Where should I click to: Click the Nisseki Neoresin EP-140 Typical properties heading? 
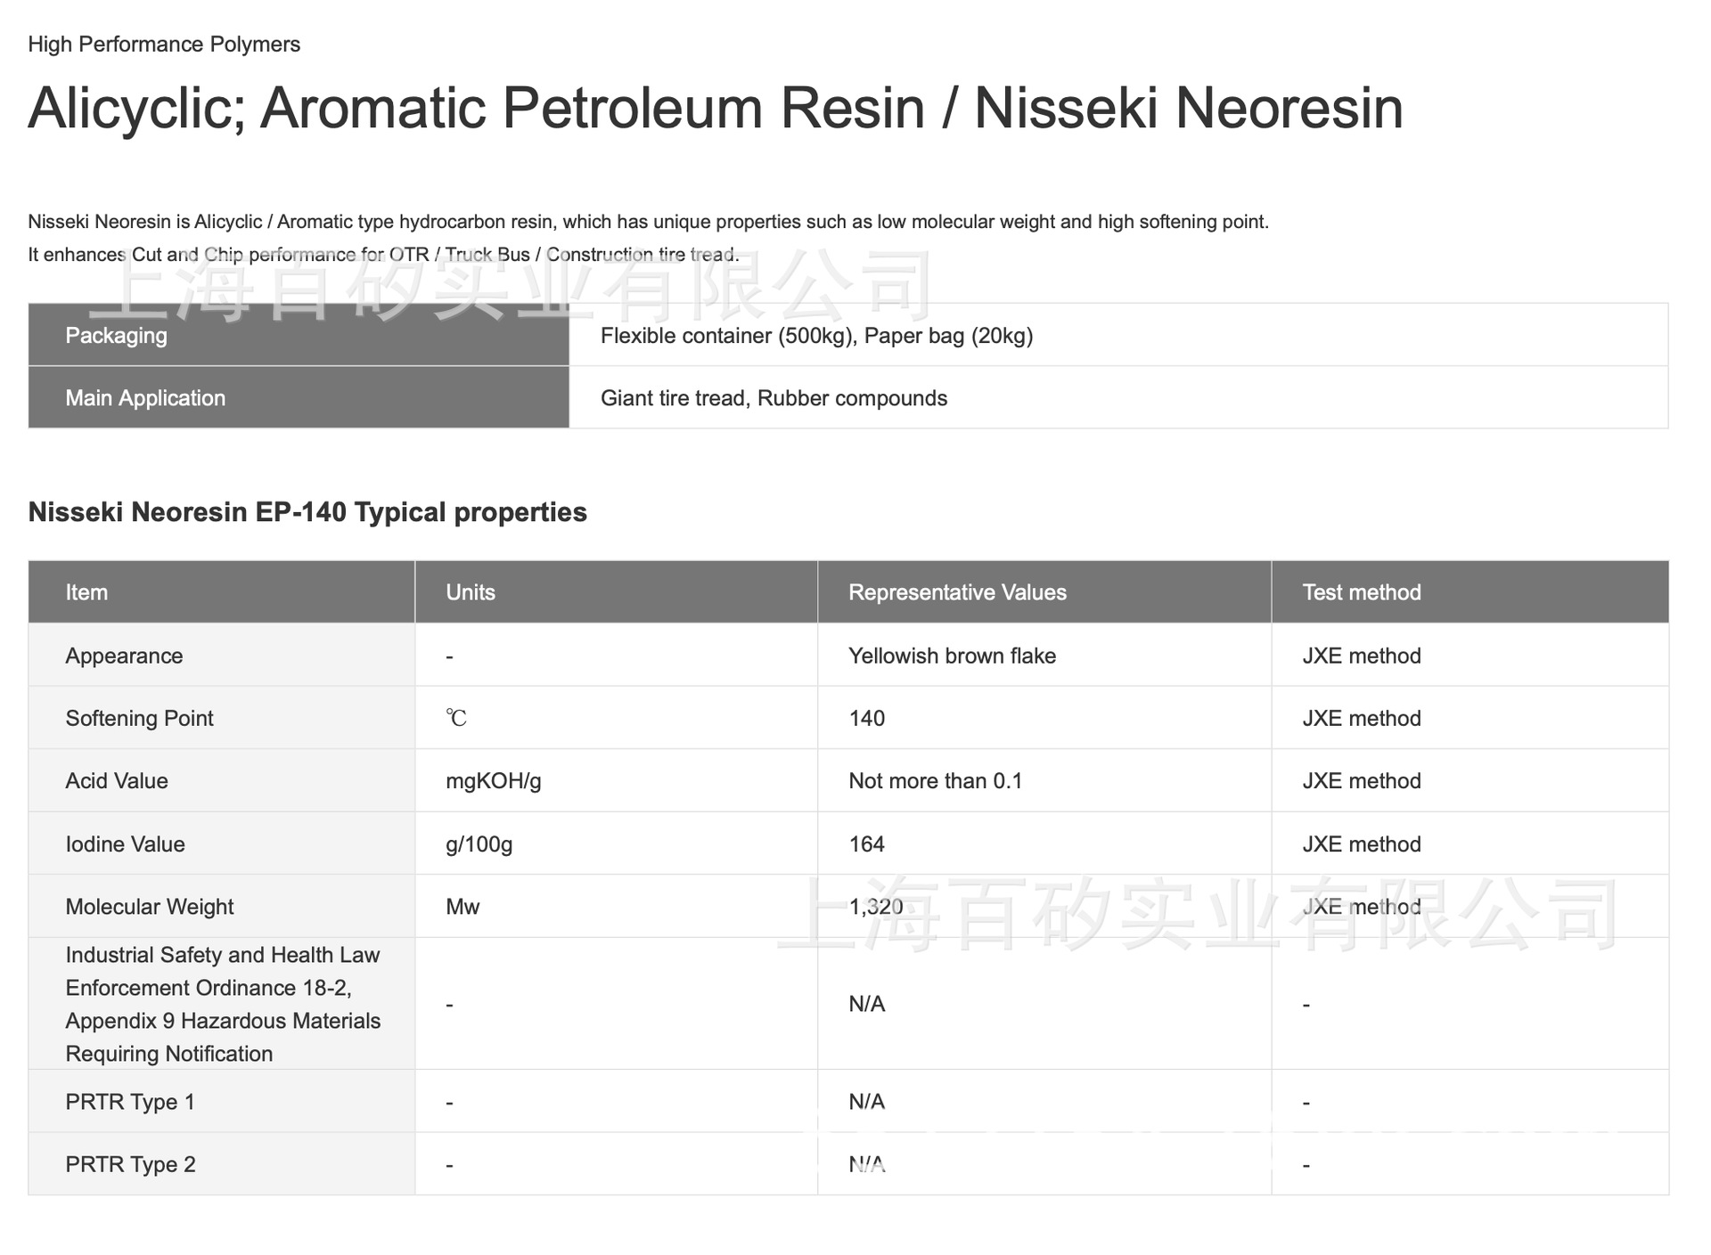[x=307, y=512]
